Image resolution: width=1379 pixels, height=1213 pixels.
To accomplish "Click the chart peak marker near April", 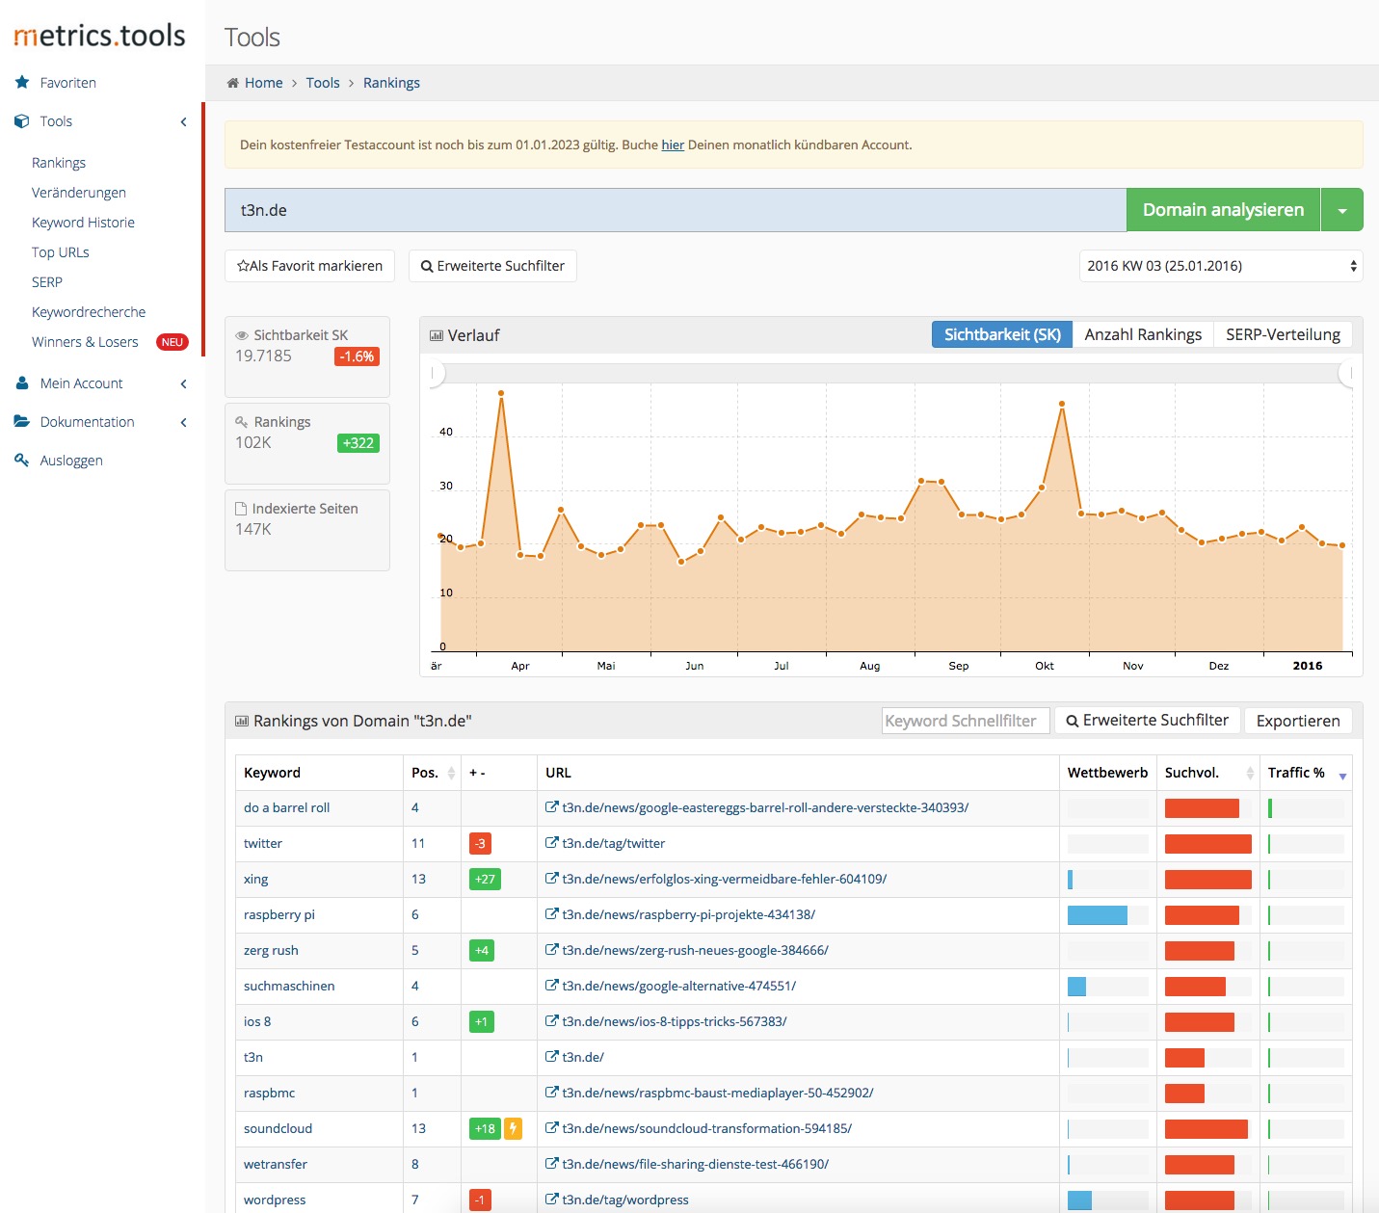I will (501, 393).
